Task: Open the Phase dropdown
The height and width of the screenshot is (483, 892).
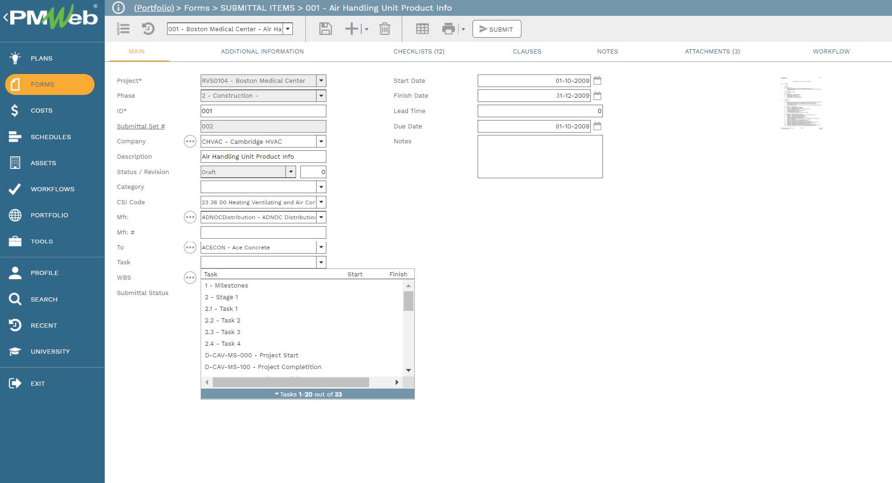Action: pos(321,95)
